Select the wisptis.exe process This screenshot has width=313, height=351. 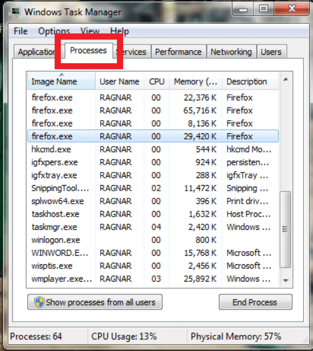(153, 266)
